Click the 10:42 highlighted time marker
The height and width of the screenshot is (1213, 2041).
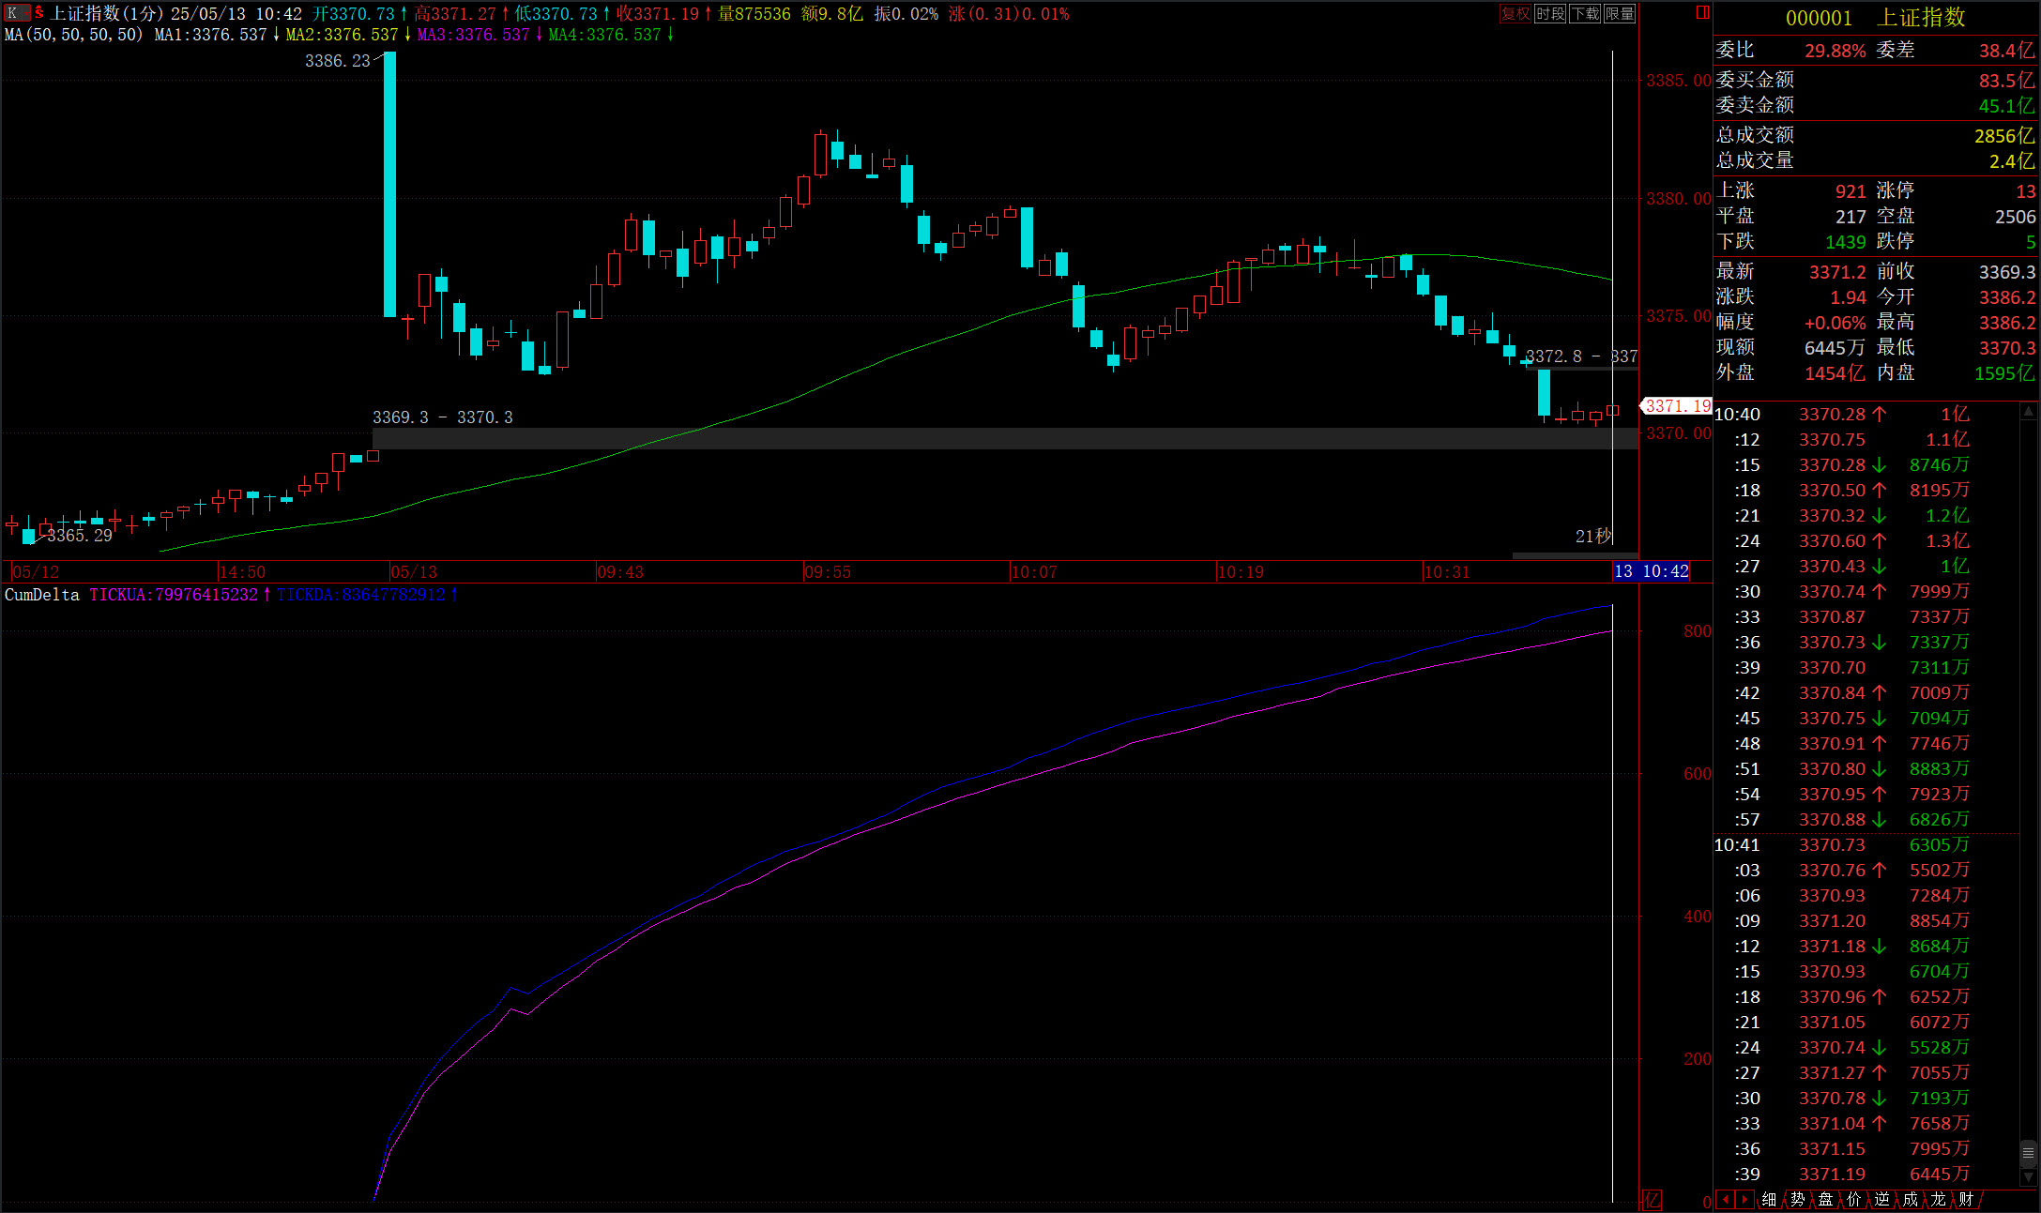(1652, 571)
